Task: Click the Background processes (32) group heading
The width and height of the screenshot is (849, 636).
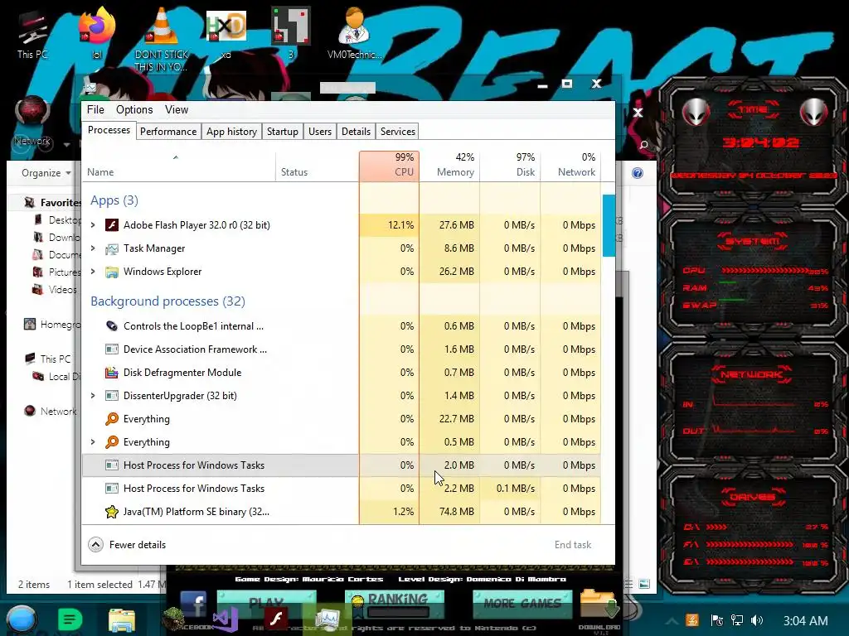Action: 167,301
